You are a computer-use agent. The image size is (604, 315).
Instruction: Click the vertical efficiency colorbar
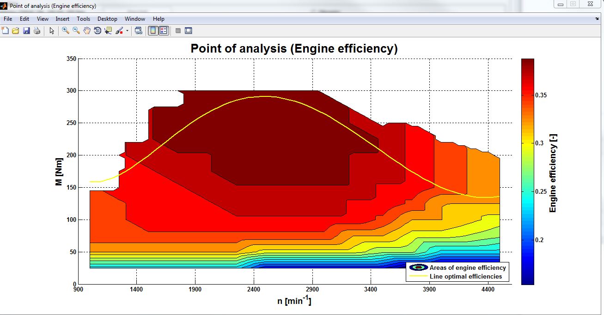coord(527,171)
